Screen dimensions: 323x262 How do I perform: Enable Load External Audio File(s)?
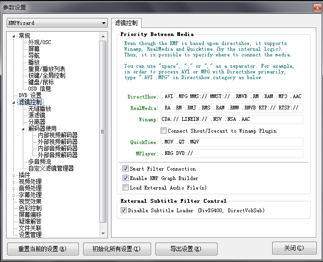[125, 188]
